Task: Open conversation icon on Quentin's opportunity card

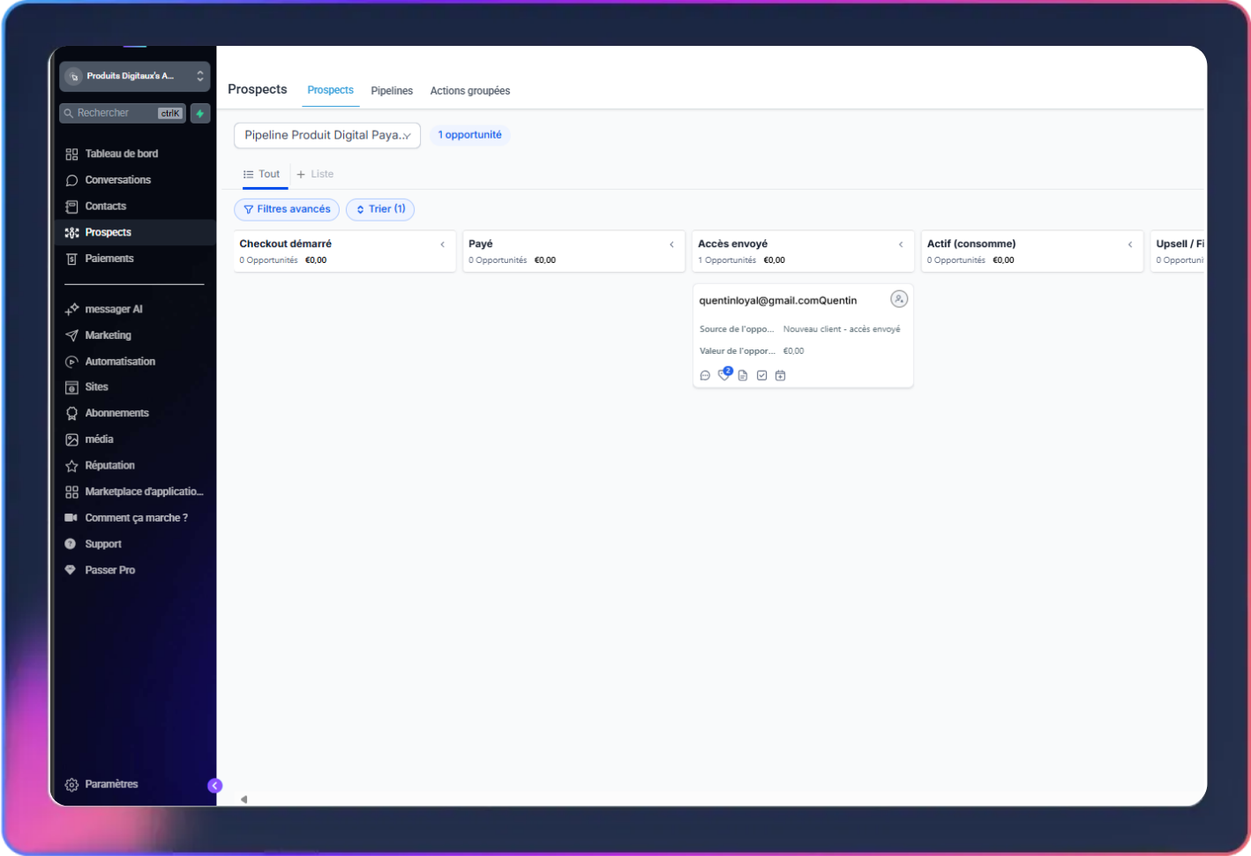Action: [705, 376]
